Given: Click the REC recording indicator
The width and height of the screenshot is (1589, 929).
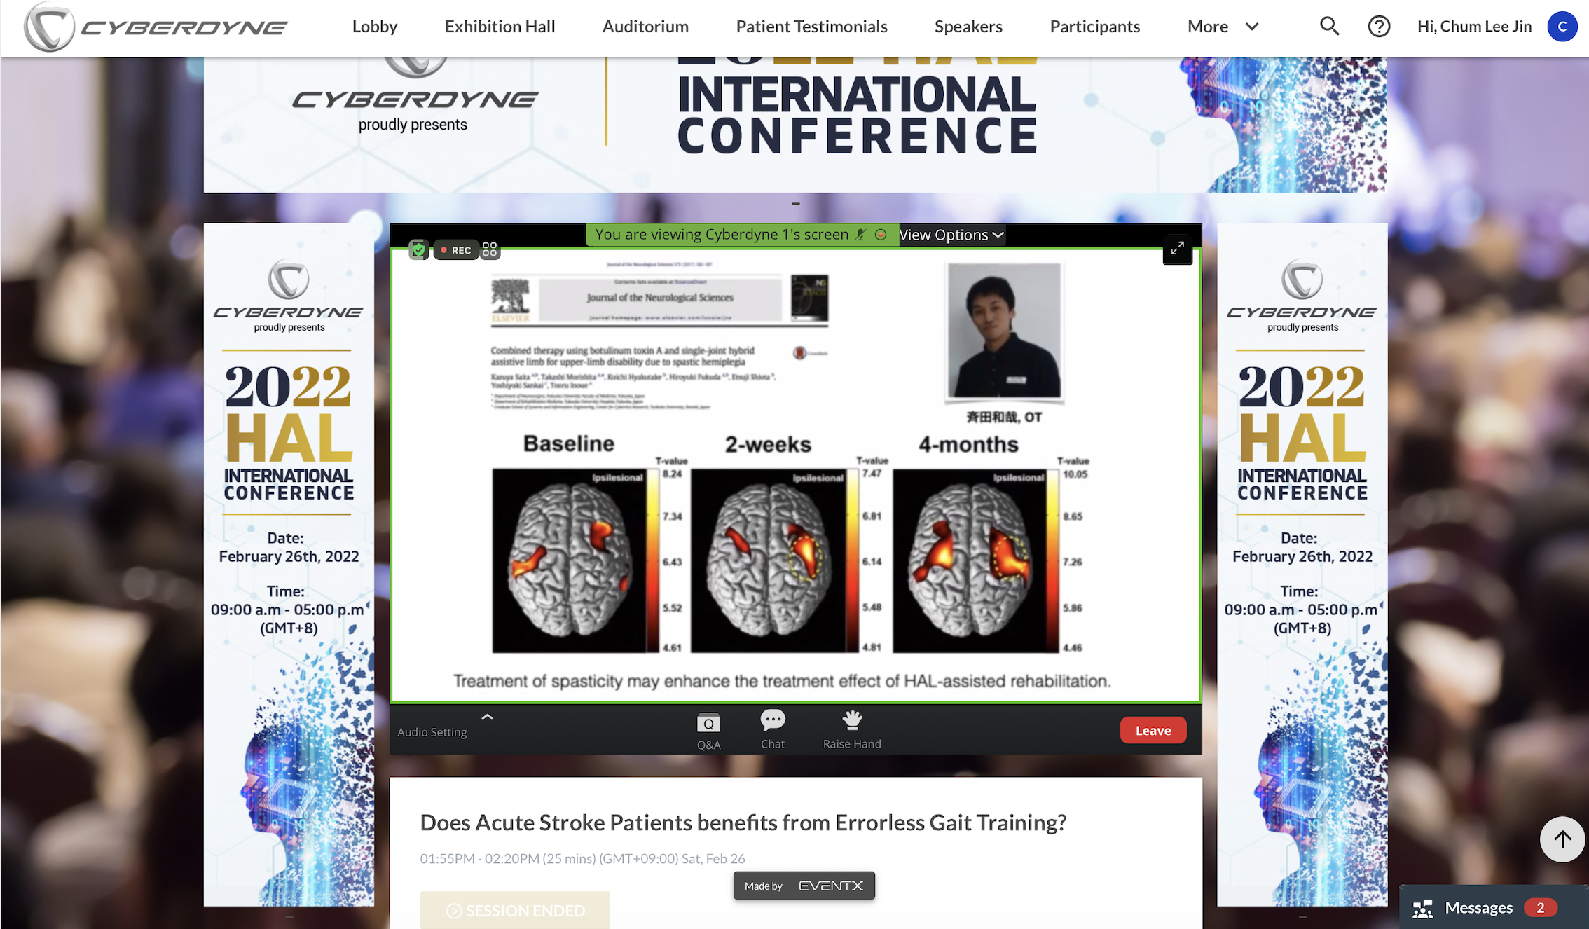Looking at the screenshot, I should pos(456,250).
